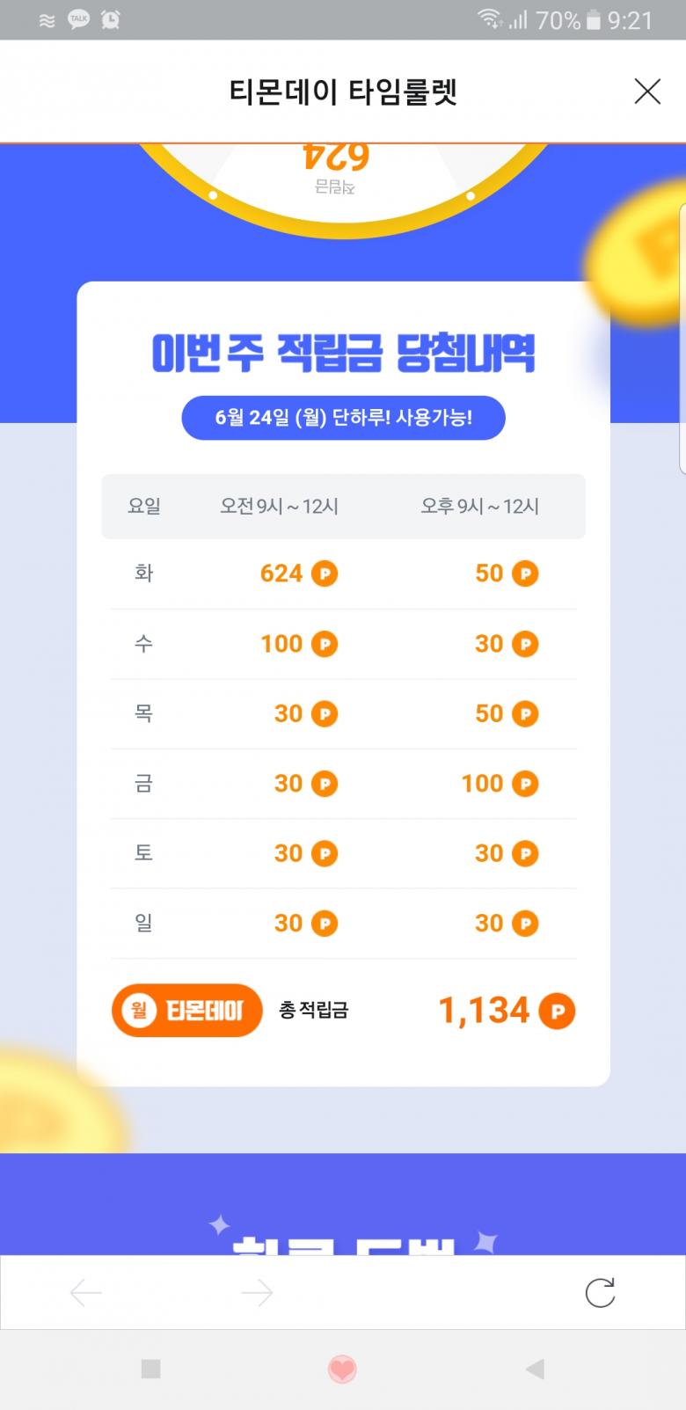Tap the 6월 24일 단하루 사용가능 banner

(x=343, y=417)
